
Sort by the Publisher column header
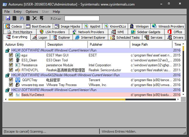[109, 45]
